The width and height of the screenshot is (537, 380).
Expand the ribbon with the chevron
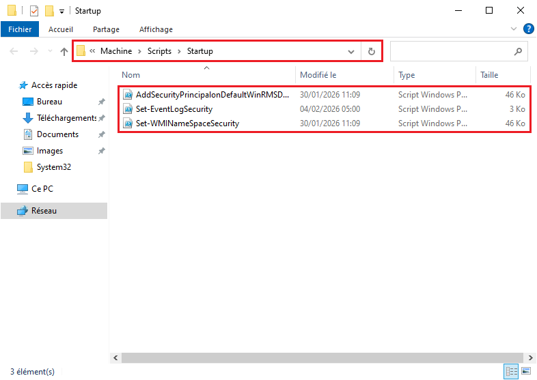click(x=514, y=29)
